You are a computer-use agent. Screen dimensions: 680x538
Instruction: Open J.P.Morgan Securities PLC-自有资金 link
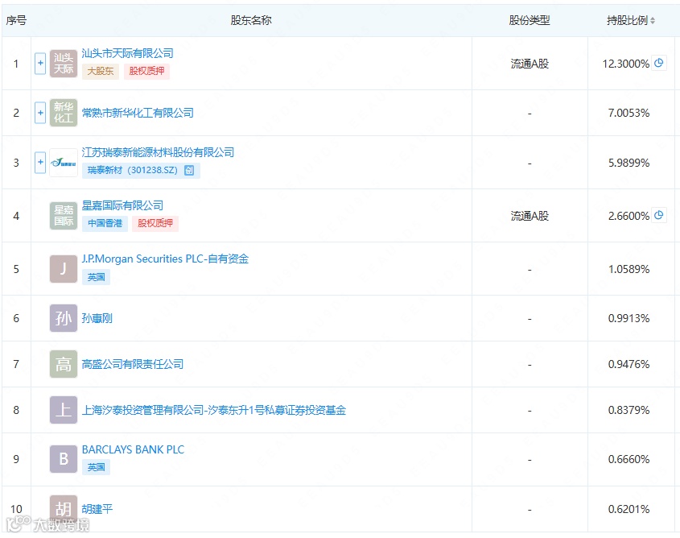click(x=165, y=259)
